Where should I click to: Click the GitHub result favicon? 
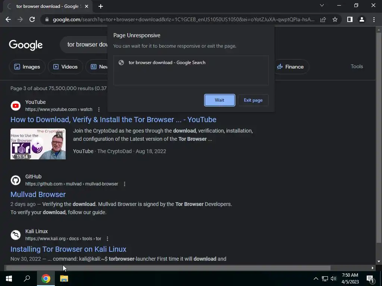(16, 180)
